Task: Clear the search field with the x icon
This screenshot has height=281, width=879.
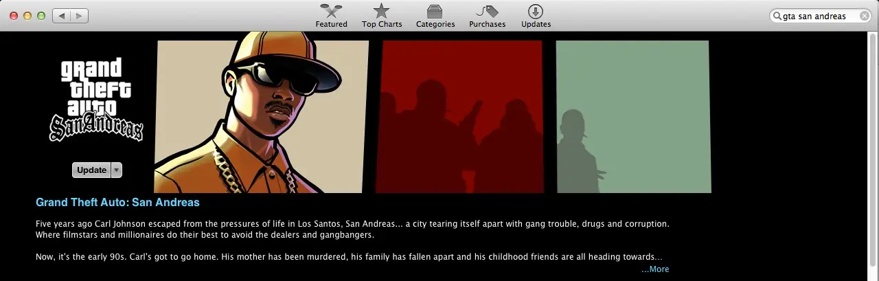Action: 864,16
